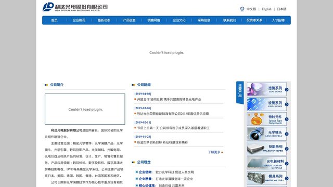Viewport: 333px width, 187px height.
Task: Click the text 利达光电股份有限公司 in the intro
Action: click(x=67, y=130)
